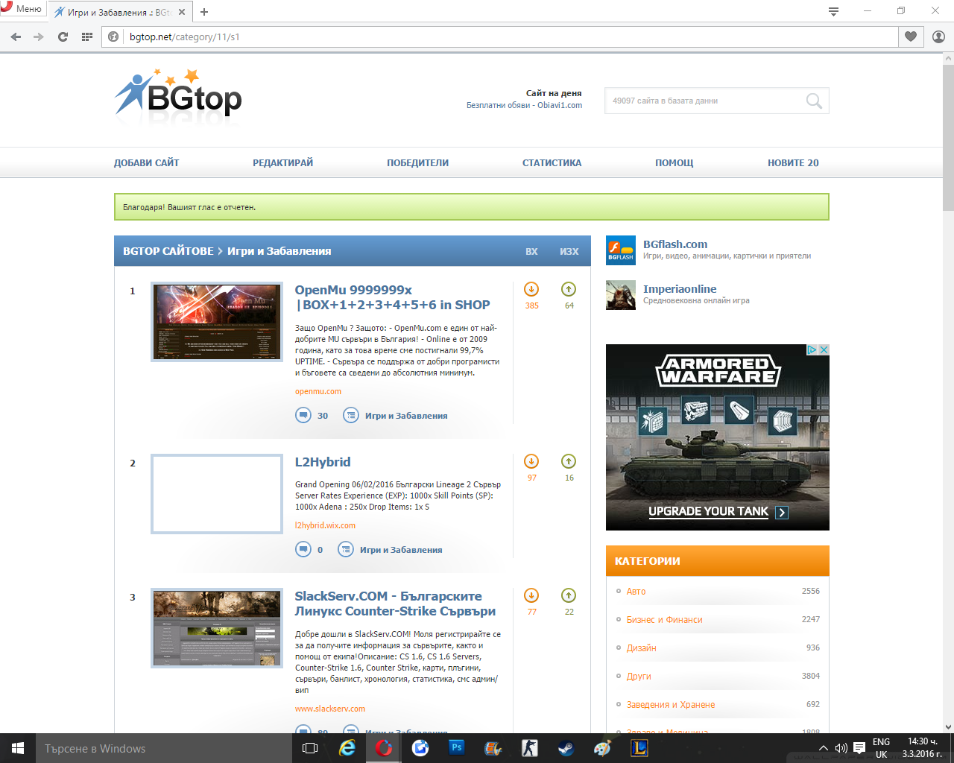Bookmark the page with the heart icon
This screenshot has height=763, width=954.
click(x=911, y=37)
